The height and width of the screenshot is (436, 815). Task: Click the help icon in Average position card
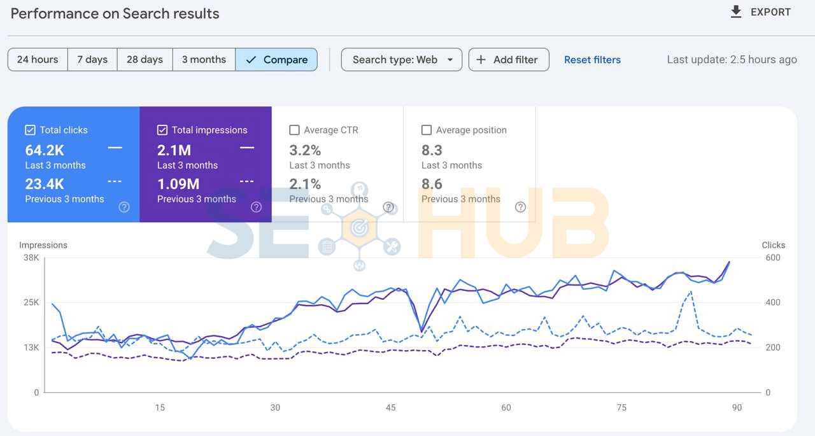click(x=520, y=207)
